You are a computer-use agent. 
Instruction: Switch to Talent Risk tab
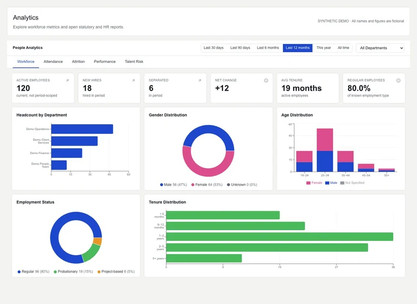134,61
